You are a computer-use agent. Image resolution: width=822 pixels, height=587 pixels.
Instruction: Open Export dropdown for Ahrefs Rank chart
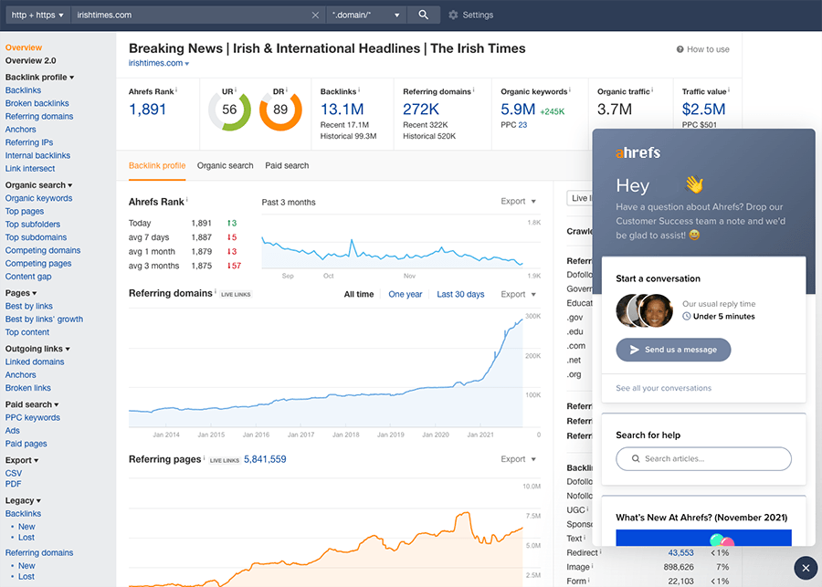(518, 201)
